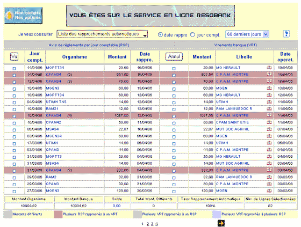Click the Organisme column header
Viewport: 301px width, 227px height.
(75, 57)
